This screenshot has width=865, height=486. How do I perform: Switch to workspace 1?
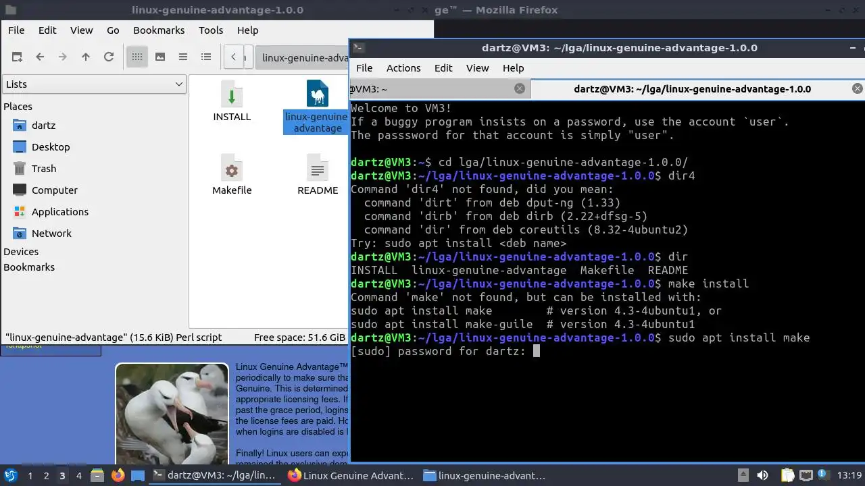(x=30, y=476)
